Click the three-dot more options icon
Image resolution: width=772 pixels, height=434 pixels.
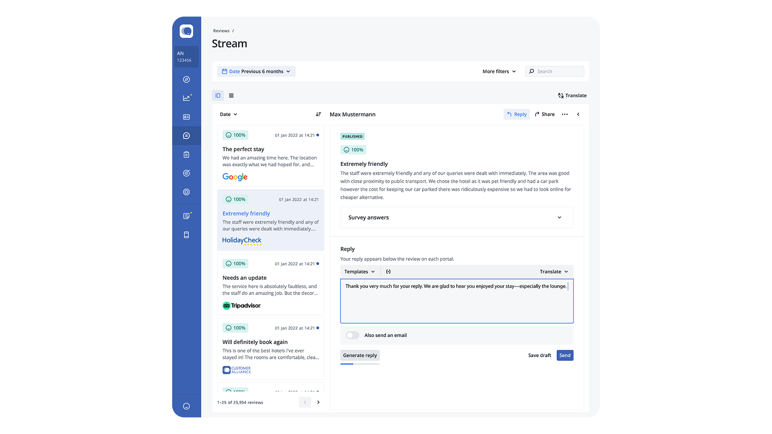(565, 114)
